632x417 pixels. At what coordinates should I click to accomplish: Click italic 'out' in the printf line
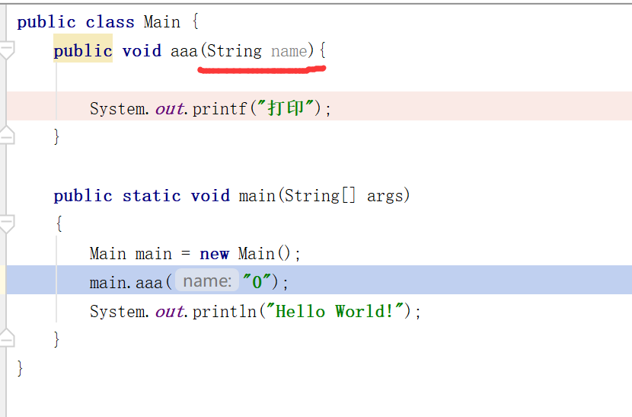point(170,108)
